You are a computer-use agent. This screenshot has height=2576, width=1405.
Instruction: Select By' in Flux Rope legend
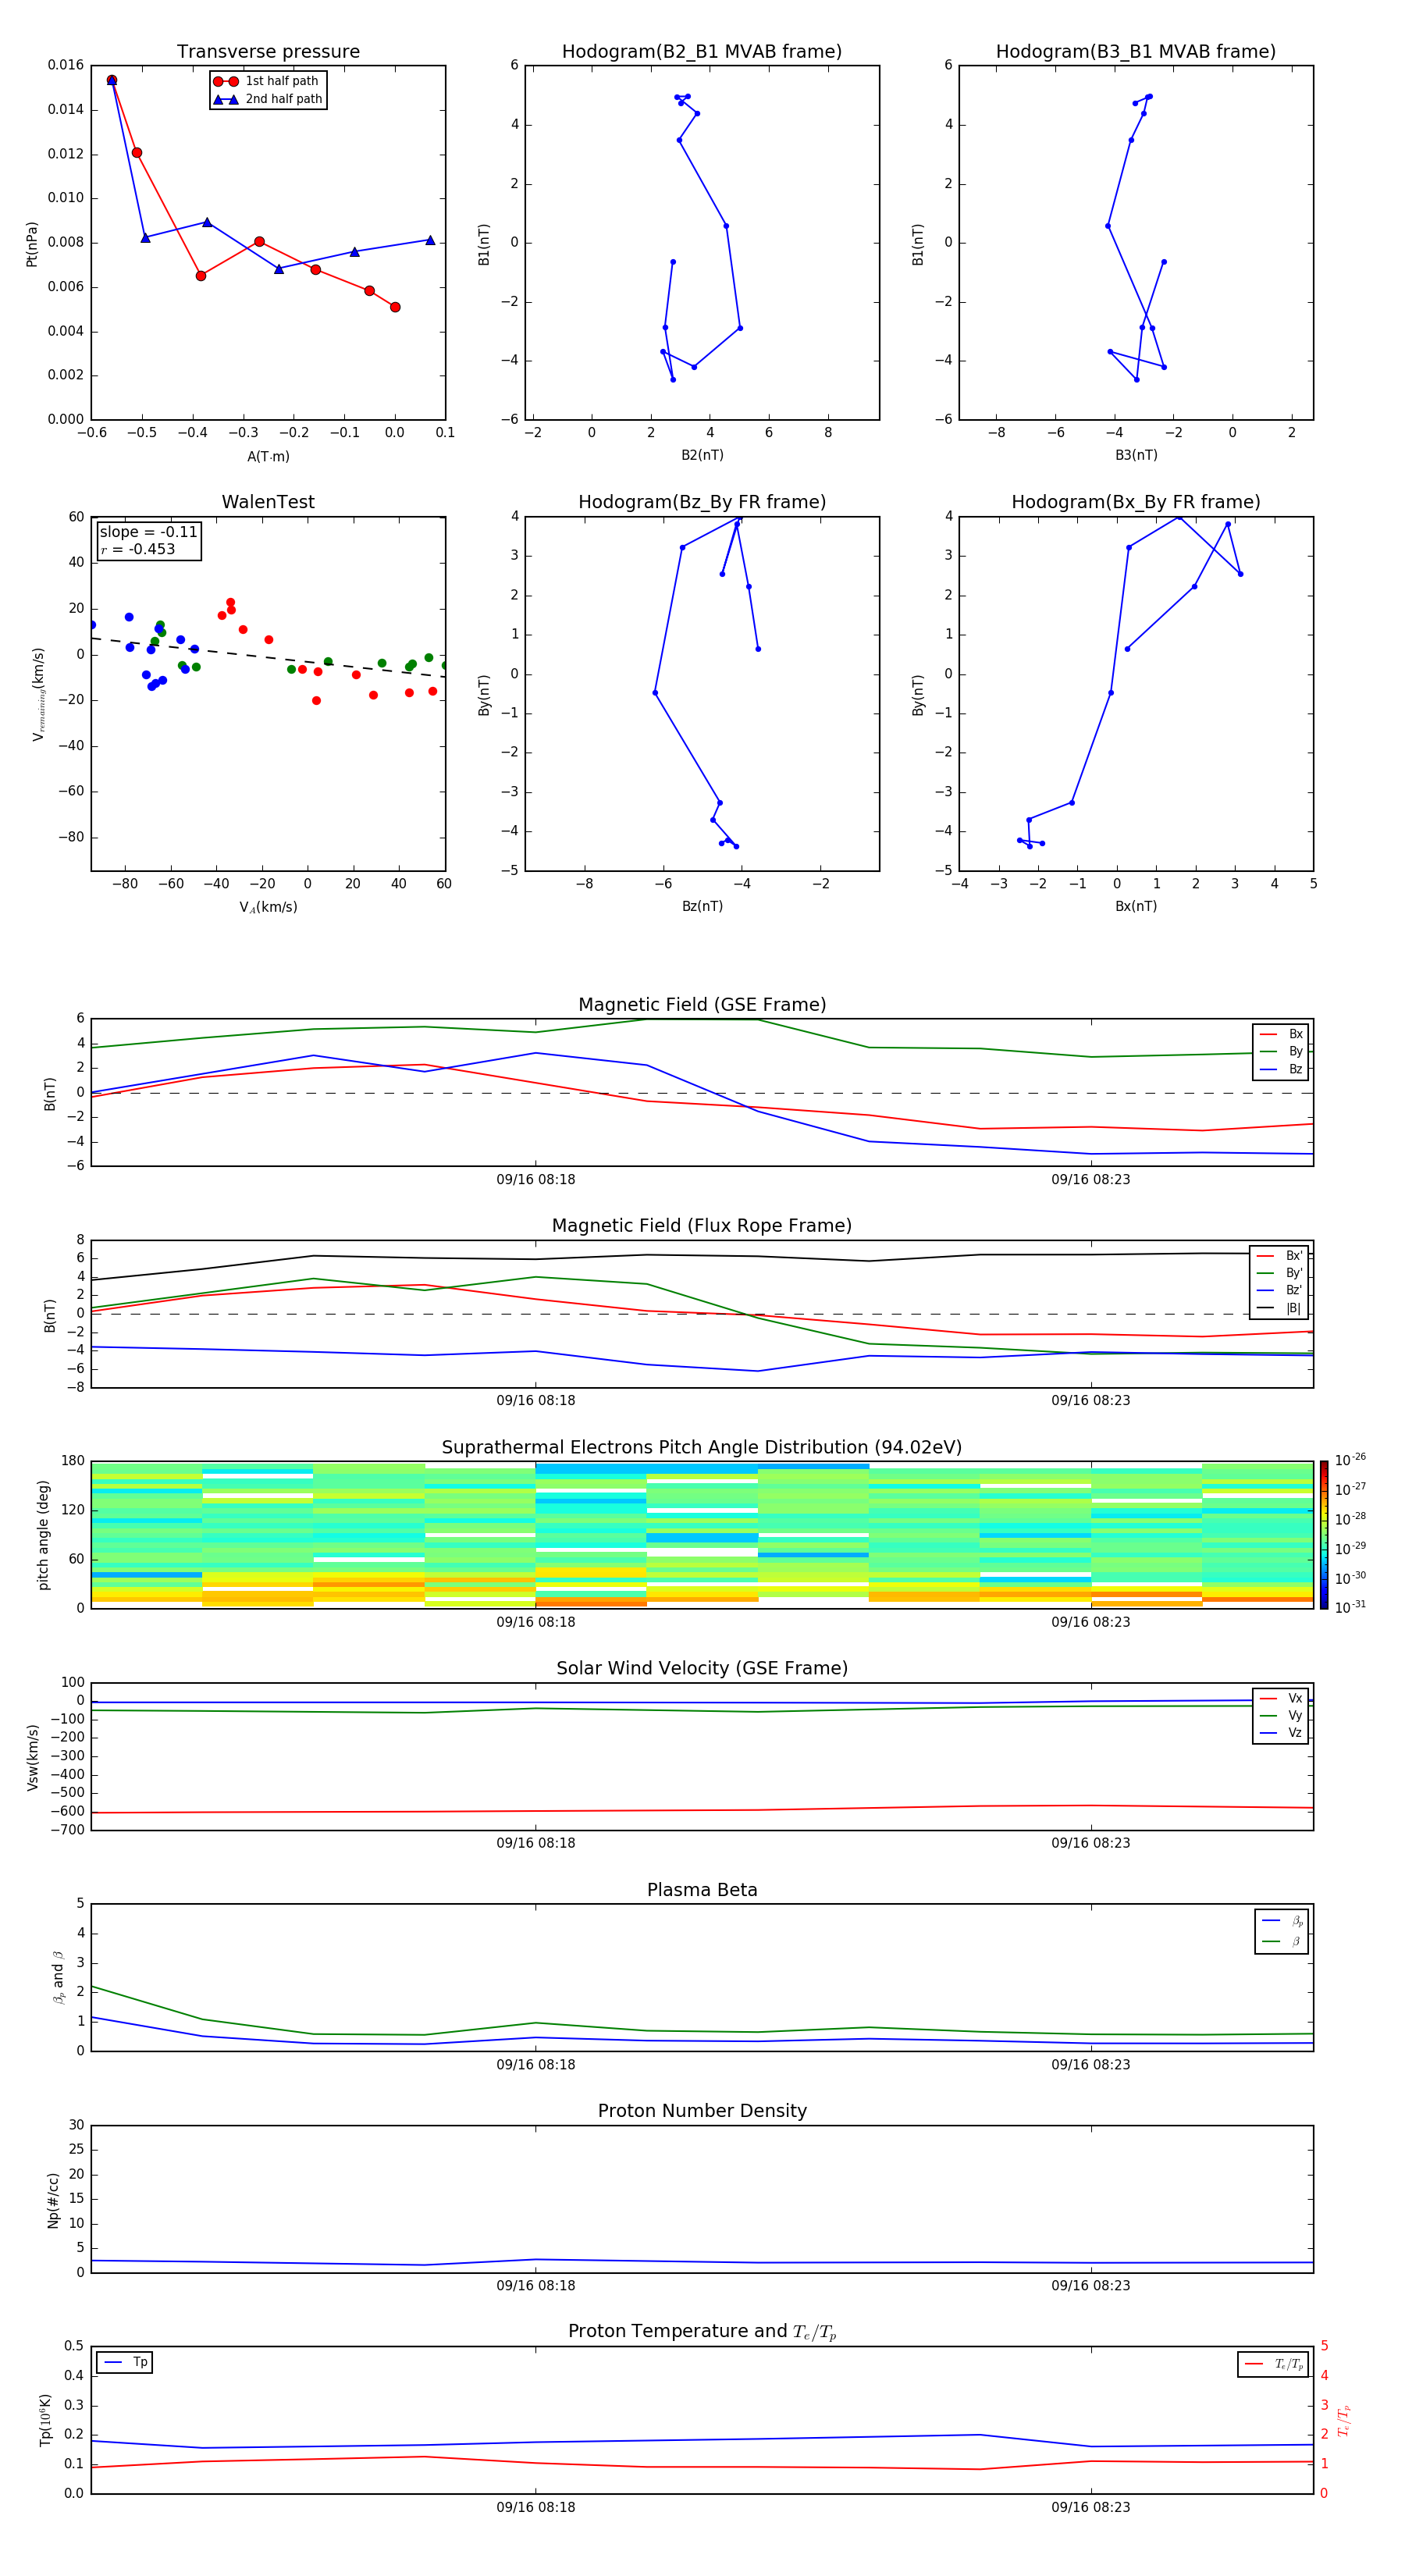1279,1273
